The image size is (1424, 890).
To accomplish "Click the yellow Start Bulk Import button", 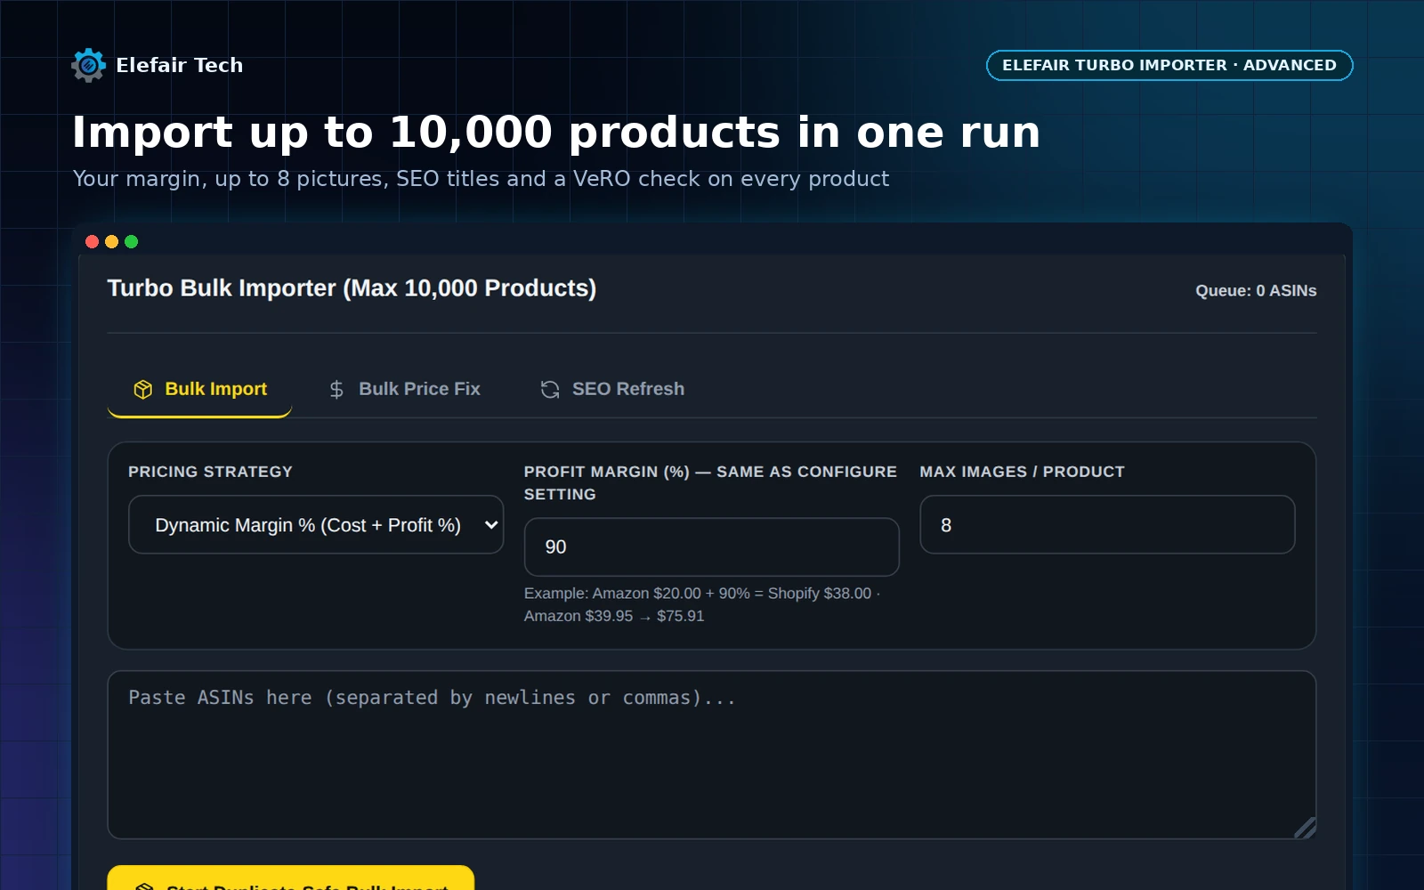I will pyautogui.click(x=291, y=878).
